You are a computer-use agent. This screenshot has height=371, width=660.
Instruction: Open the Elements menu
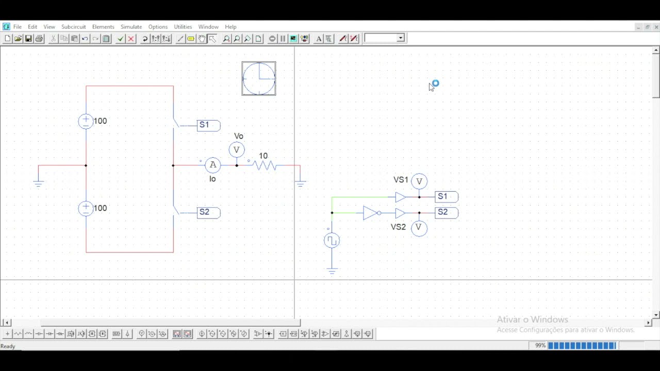pos(103,27)
